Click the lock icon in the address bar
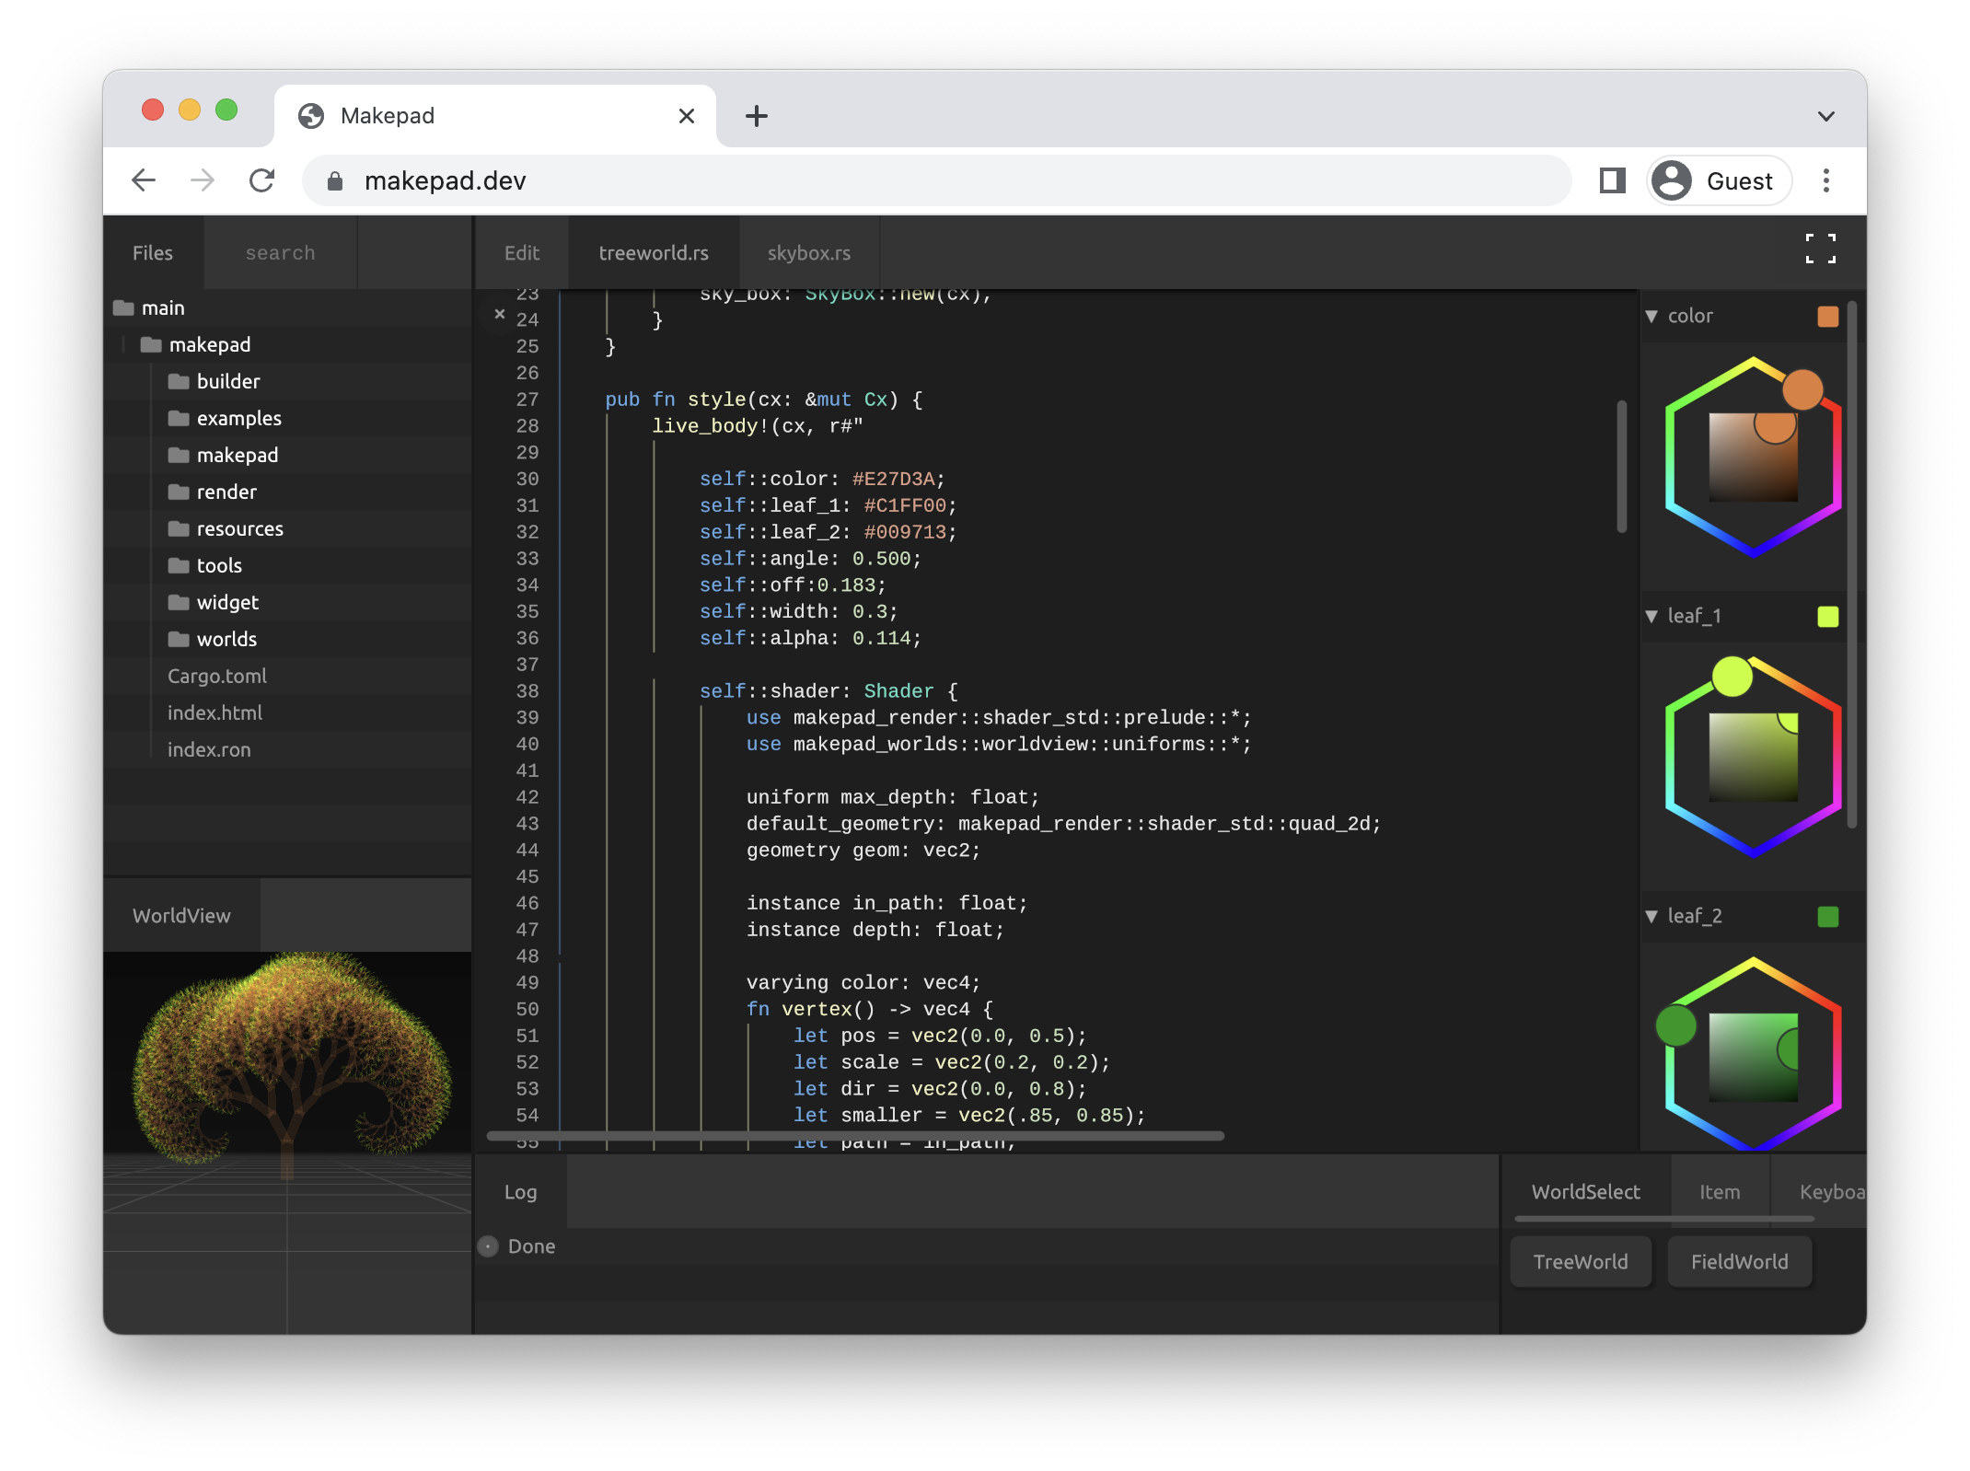This screenshot has width=1970, height=1471. tap(335, 180)
